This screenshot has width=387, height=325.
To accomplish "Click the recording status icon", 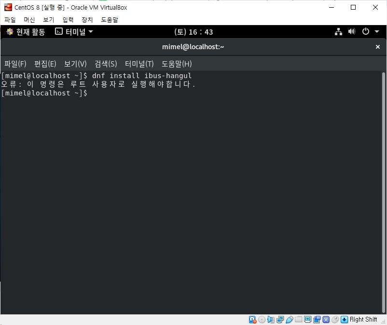I will pyautogui.click(x=317, y=320).
